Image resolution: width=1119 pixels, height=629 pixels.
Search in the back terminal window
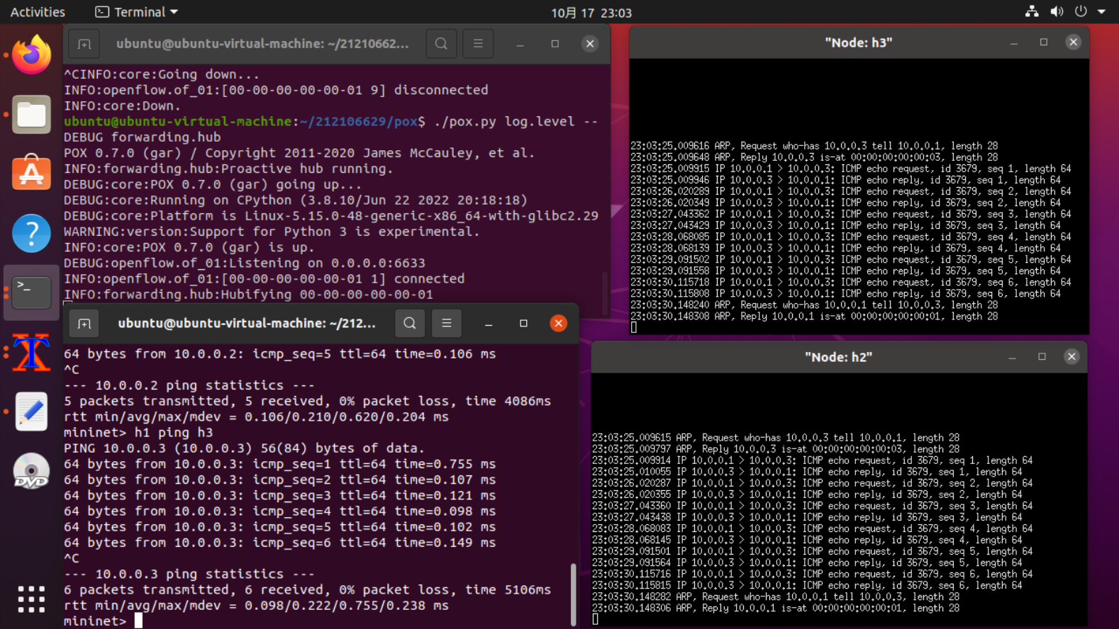click(441, 44)
